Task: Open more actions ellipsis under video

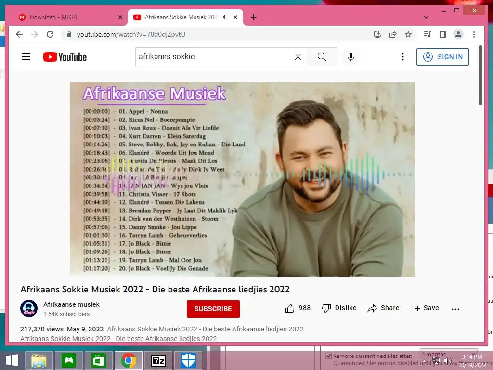Action: pyautogui.click(x=455, y=309)
